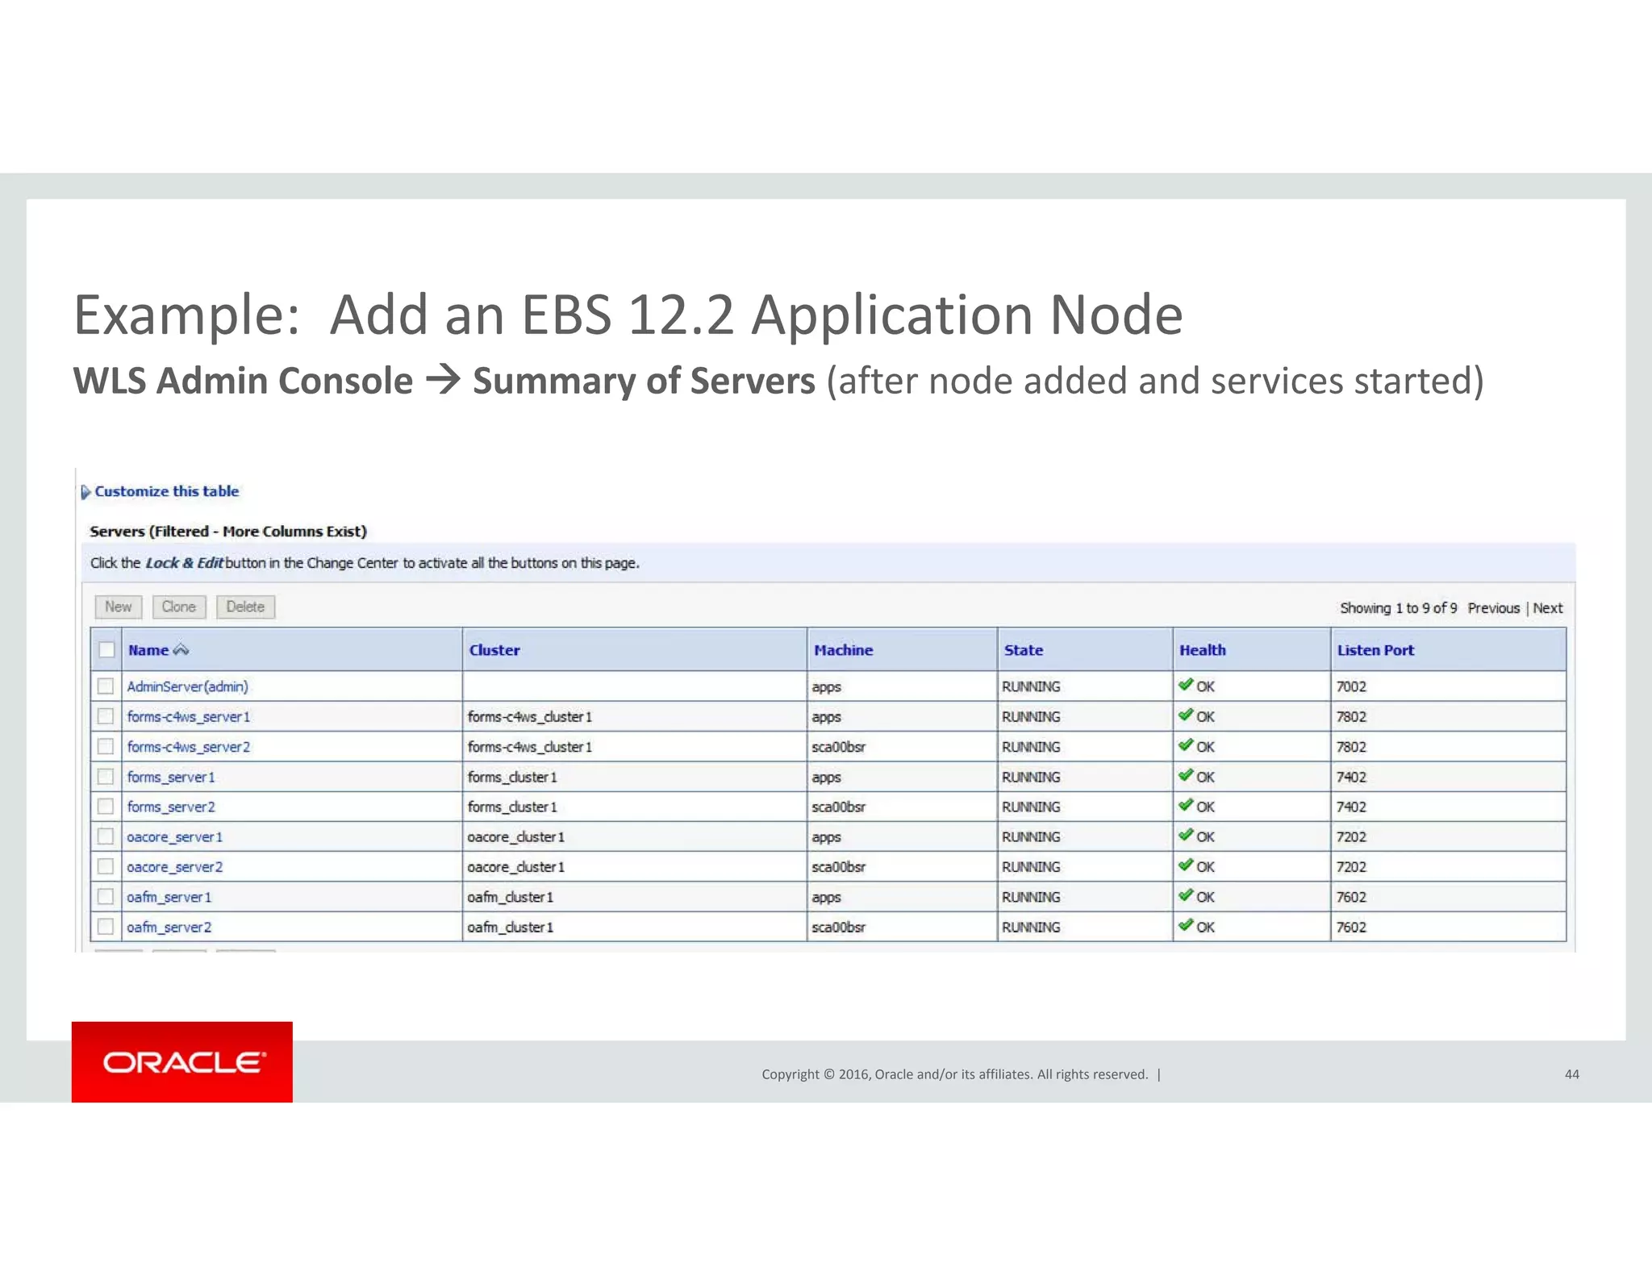The image size is (1652, 1276).
Task: Sort by the Listen Port column header
Action: point(1375,650)
